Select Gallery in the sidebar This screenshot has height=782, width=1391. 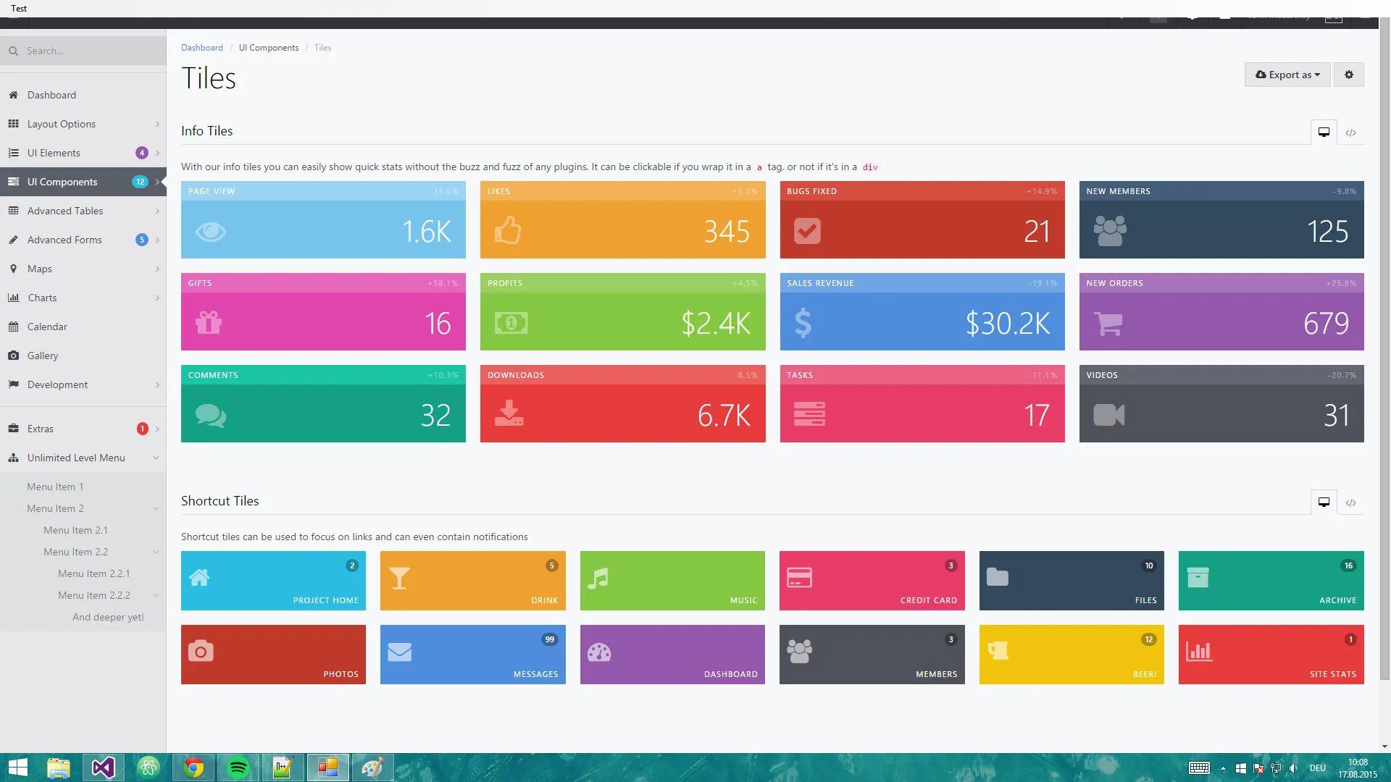[43, 356]
